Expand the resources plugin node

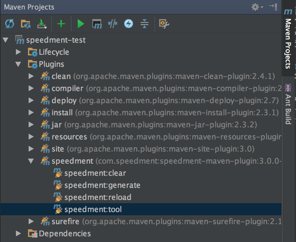[x=31, y=137]
